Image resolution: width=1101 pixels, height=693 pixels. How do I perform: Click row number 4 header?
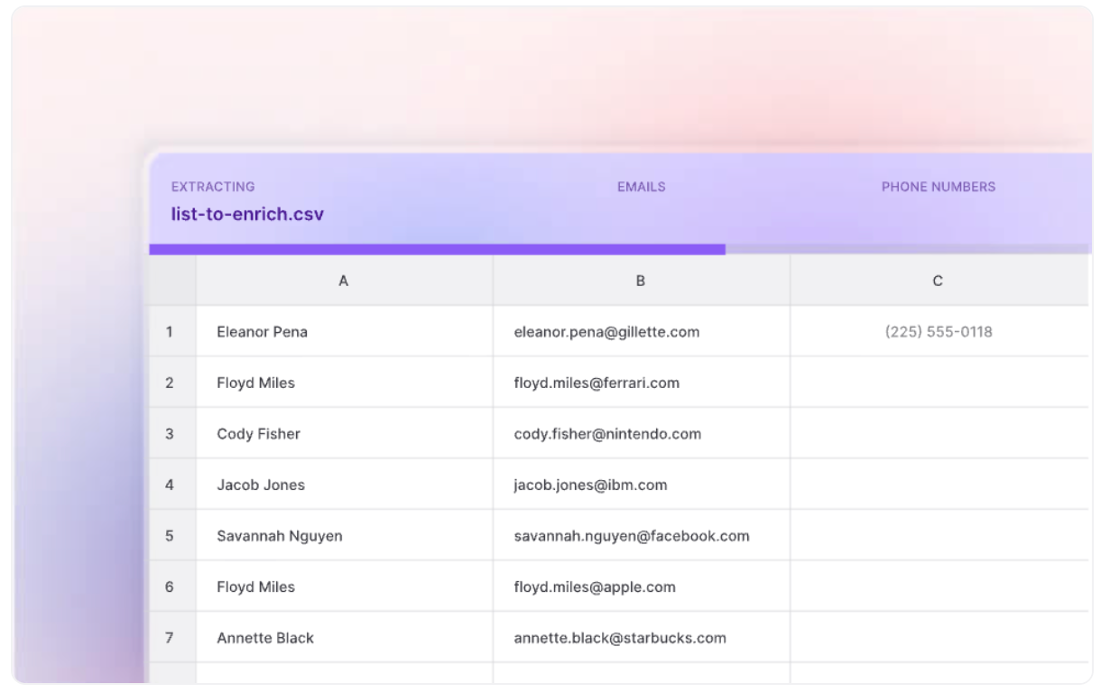(170, 485)
